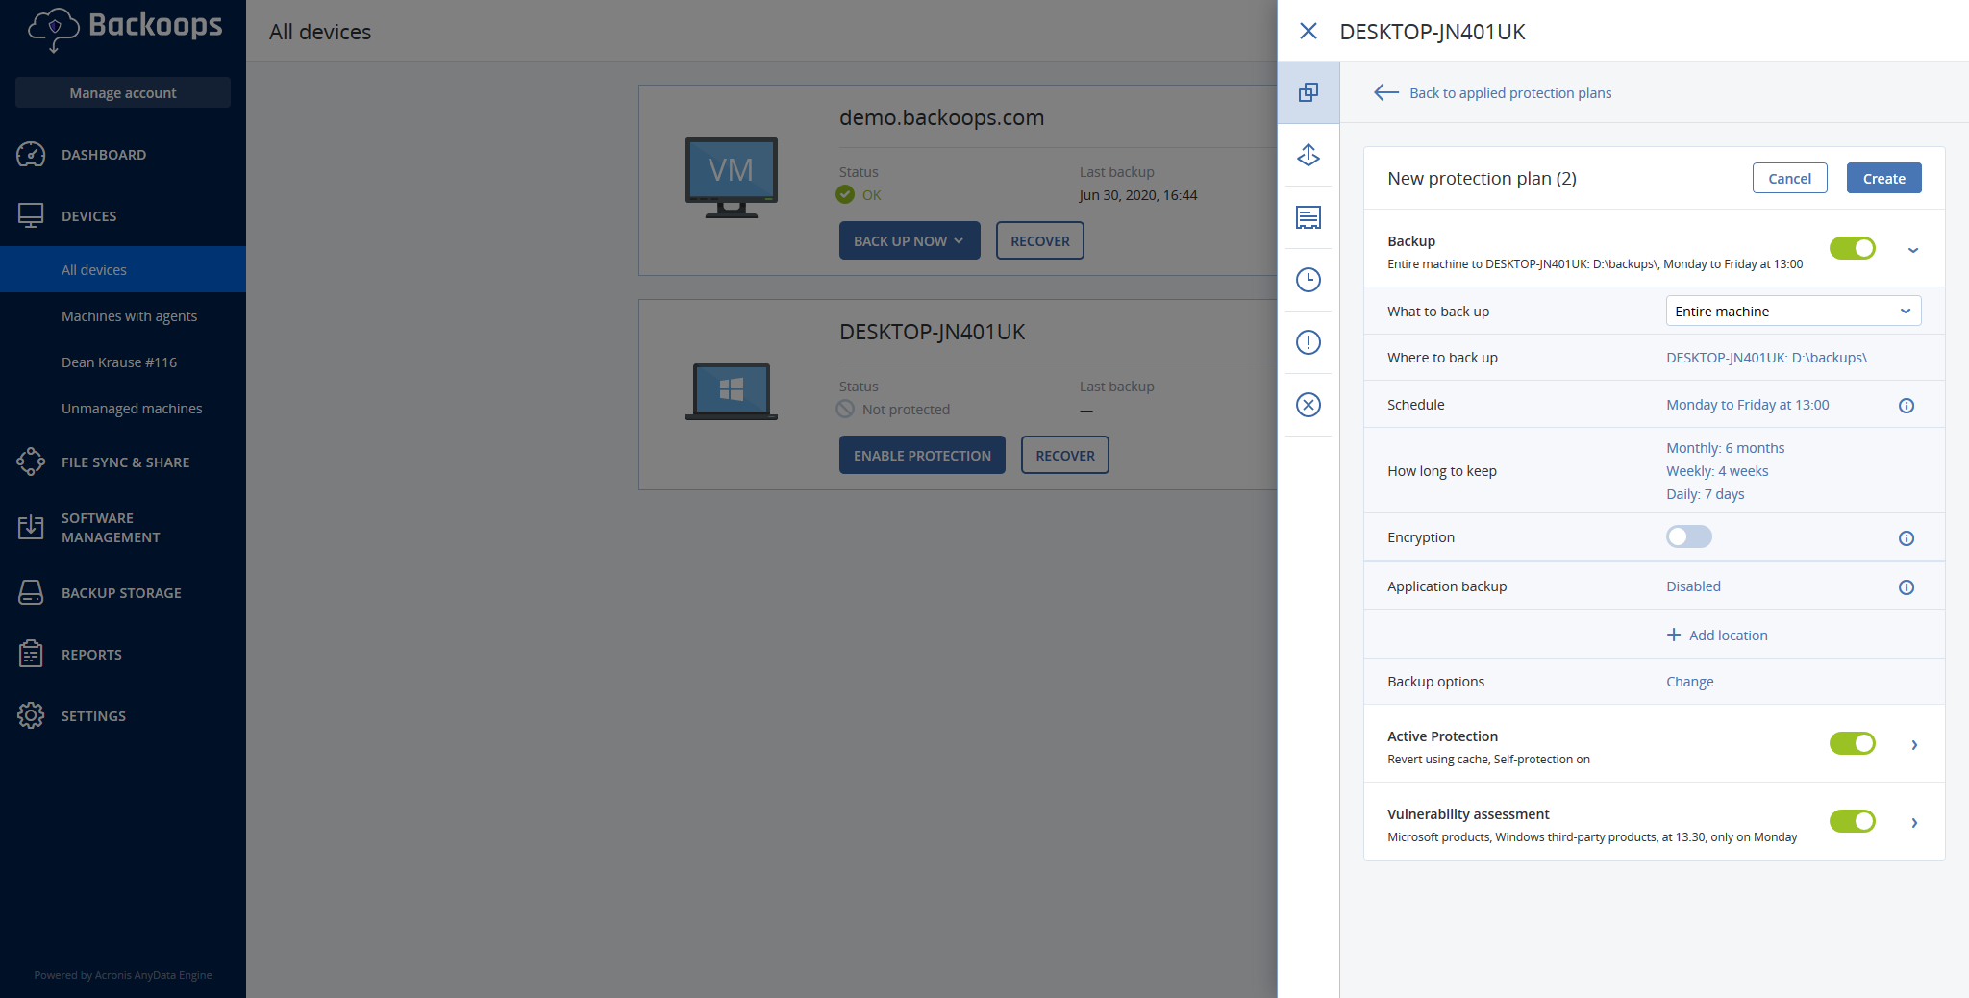Viewport: 1969px width, 998px height.
Task: Click the info icon beside Application backup
Action: click(x=1907, y=587)
